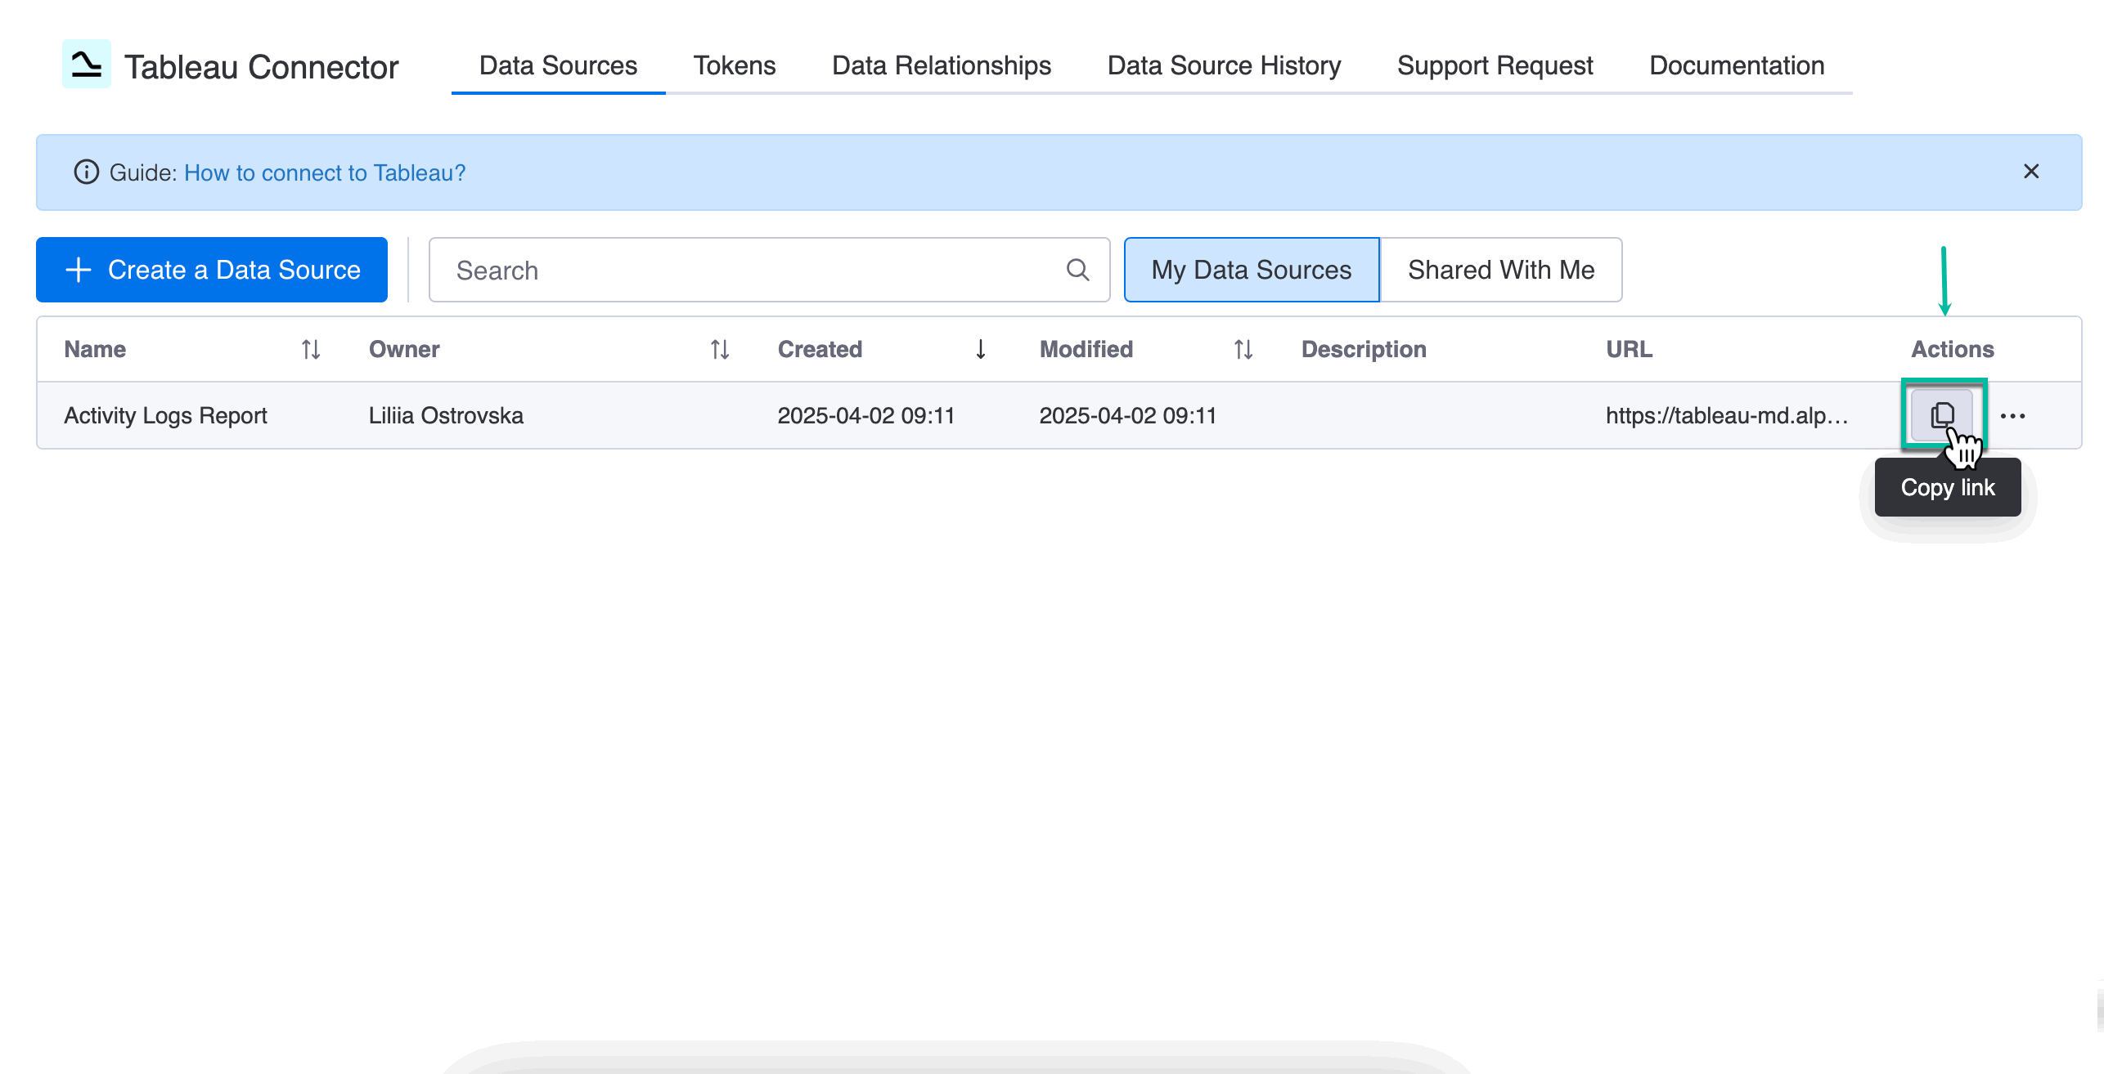This screenshot has width=2104, height=1074.
Task: Click the search magnifier icon
Action: [1077, 270]
